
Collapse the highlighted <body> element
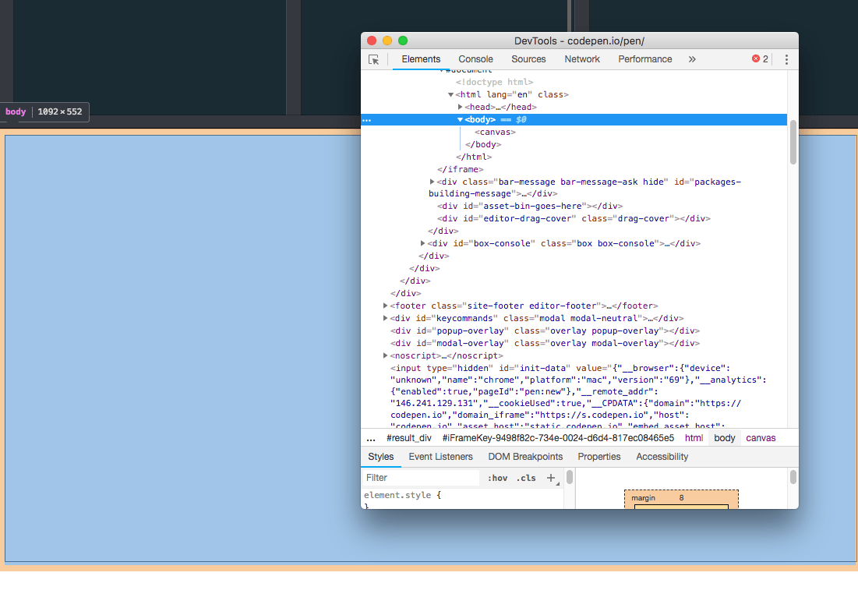pyautogui.click(x=461, y=119)
